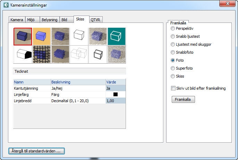The width and height of the screenshot is (238, 160).
Task: Select the Perspektiv radio button
Action: 173,28
